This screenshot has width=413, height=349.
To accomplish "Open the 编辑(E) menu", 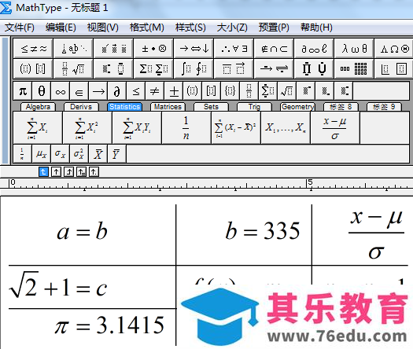I will pos(61,27).
